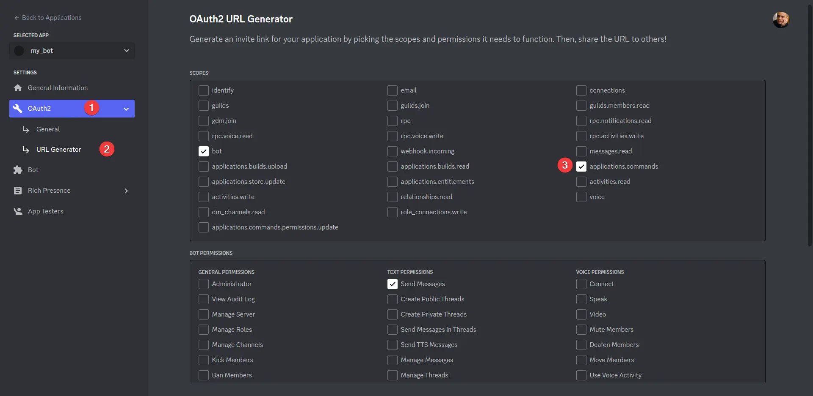Open the URL Generator submenu item
Screen dimensions: 813x396
pyautogui.click(x=58, y=150)
